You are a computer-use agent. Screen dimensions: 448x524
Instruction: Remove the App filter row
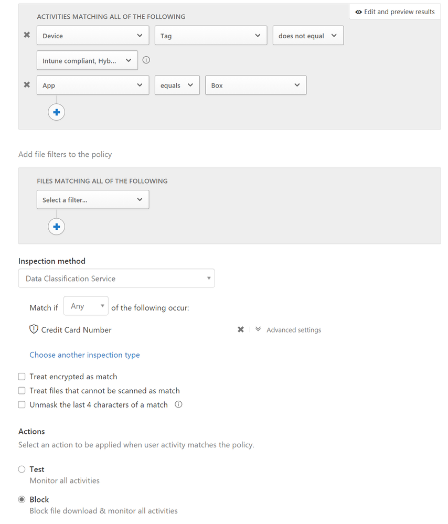tap(27, 85)
